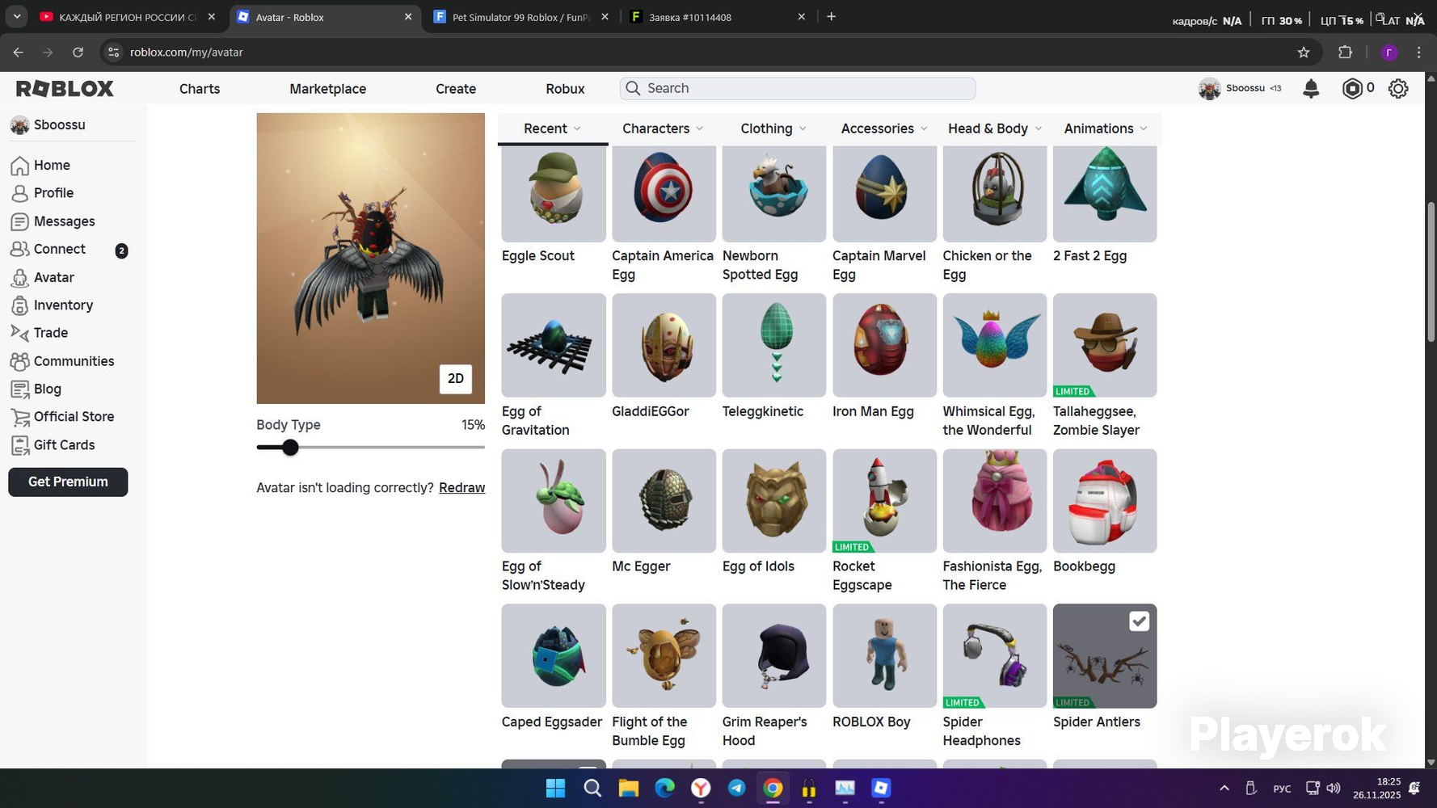Screen dimensions: 1437x808
Task: Open the Sboossu username in sidebar
Action: tap(60, 125)
